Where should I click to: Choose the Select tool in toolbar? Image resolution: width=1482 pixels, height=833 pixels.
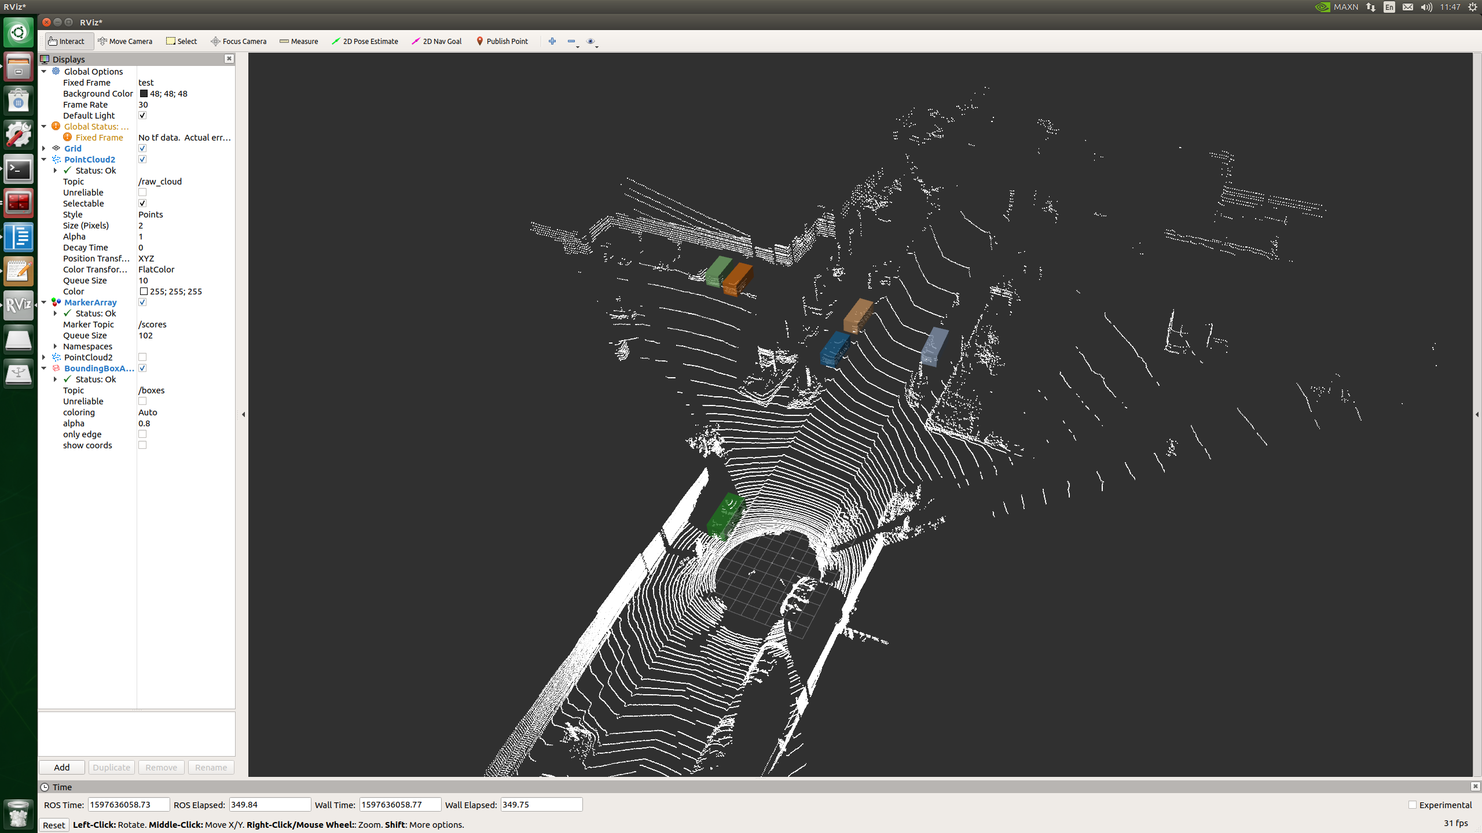tap(182, 41)
